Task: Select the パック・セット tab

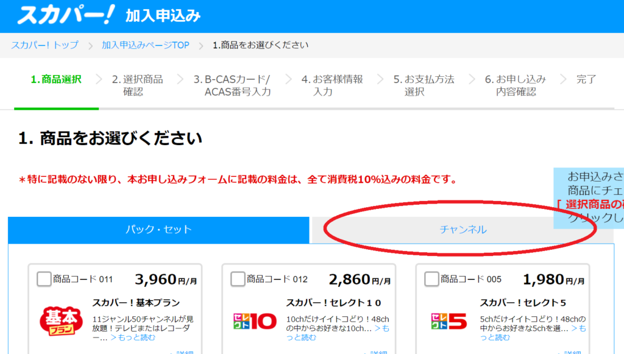Action: pos(158,230)
